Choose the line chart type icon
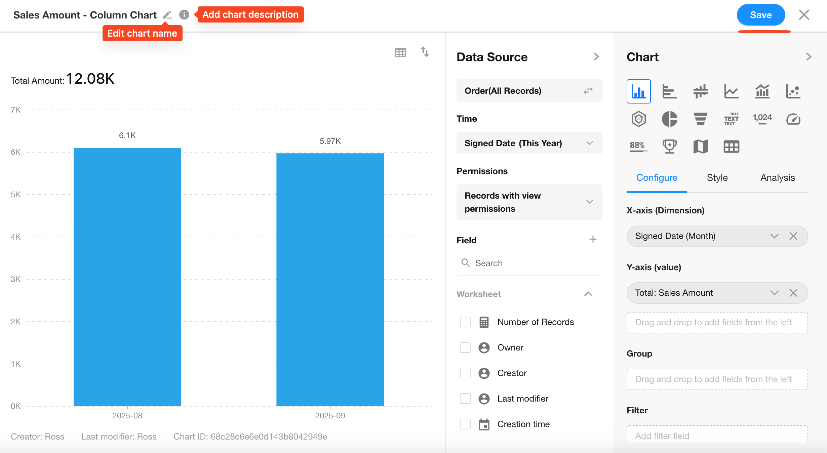Image resolution: width=827 pixels, height=453 pixels. 731,91
